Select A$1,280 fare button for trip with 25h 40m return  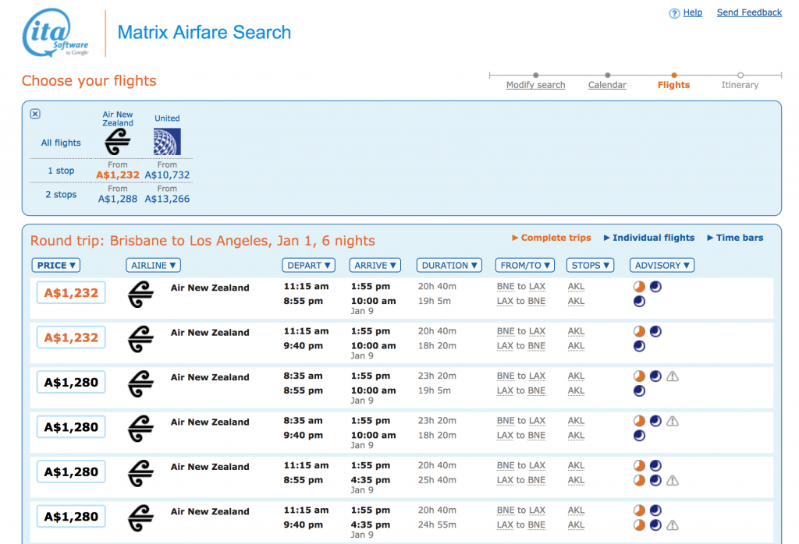pos(71,472)
